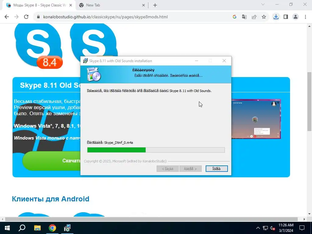Open Chrome profile avatar
Image resolution: width=312 pixels, height=234 pixels.
click(296, 17)
